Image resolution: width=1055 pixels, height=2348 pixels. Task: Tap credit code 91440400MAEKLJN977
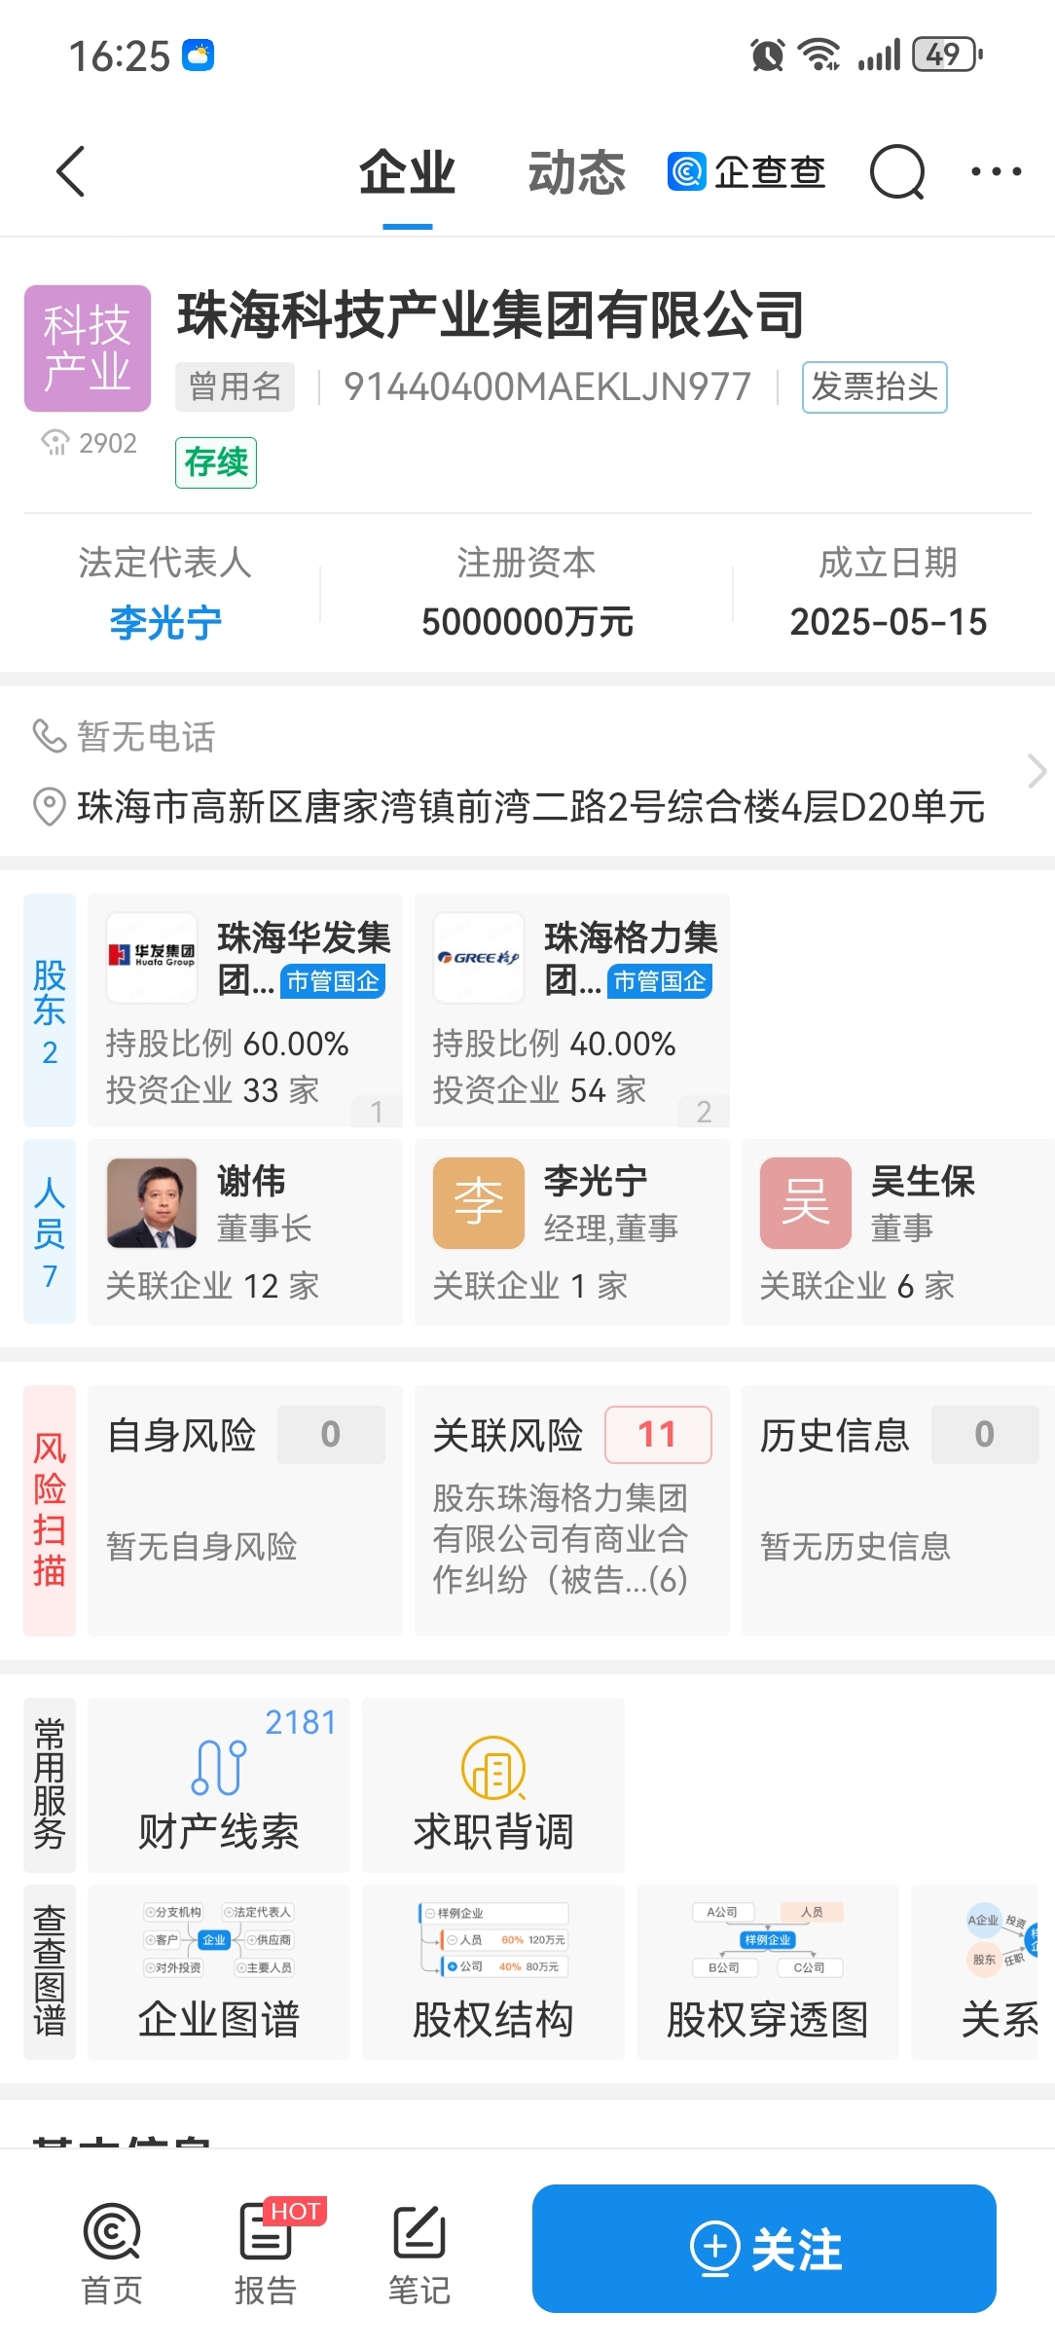click(547, 386)
